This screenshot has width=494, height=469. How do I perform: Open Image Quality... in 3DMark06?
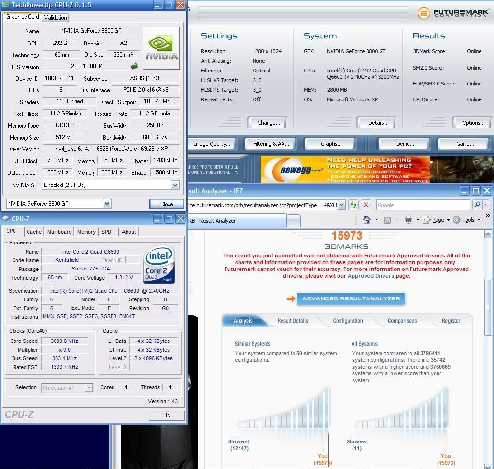(x=212, y=144)
